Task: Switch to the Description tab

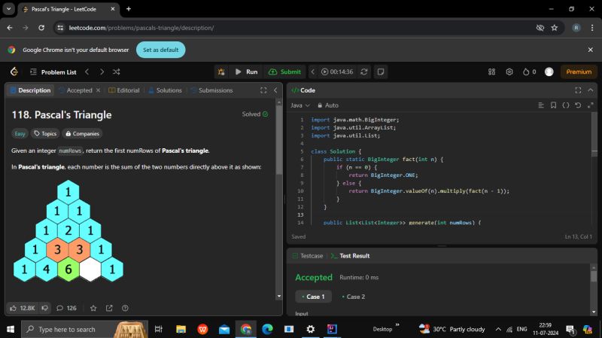Action: pyautogui.click(x=30, y=90)
